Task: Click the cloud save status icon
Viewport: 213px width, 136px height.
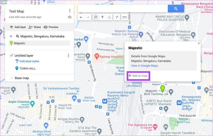Action: (70, 17)
